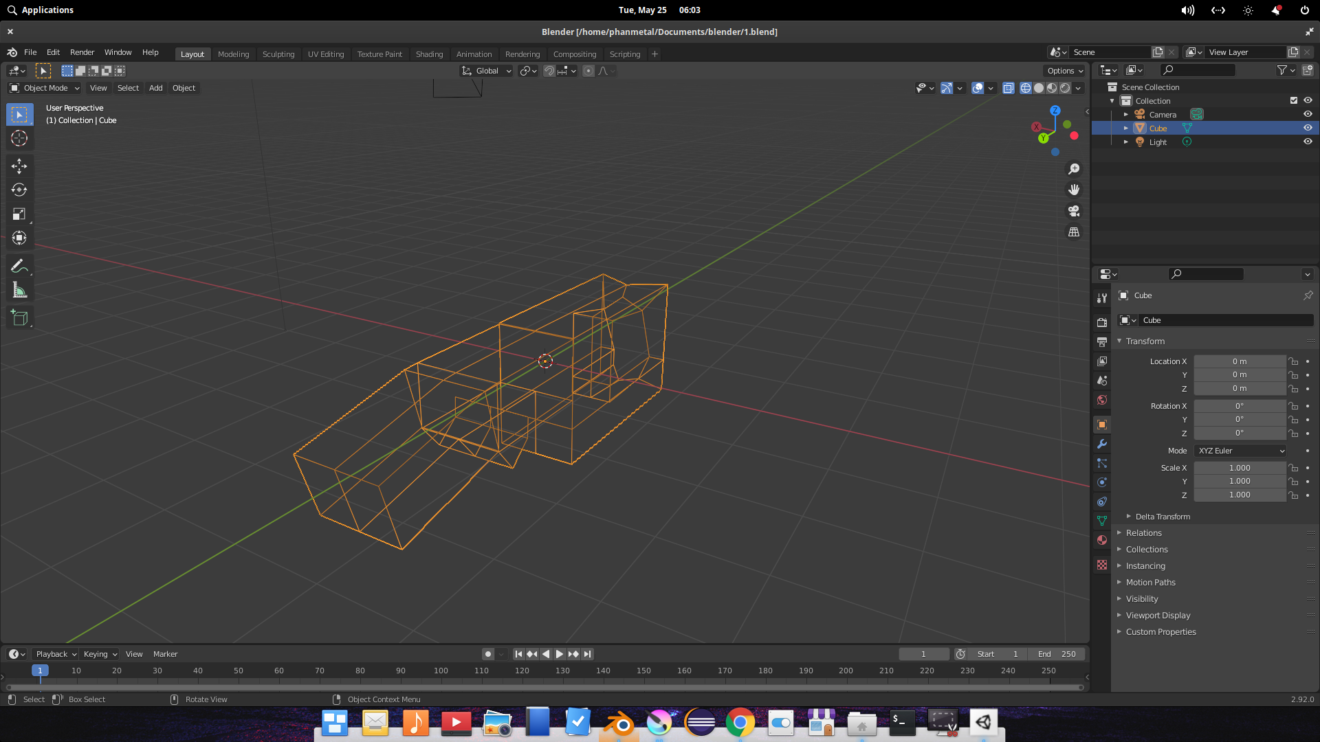Viewport: 1320px width, 742px height.
Task: Open the Render menu
Action: (82, 52)
